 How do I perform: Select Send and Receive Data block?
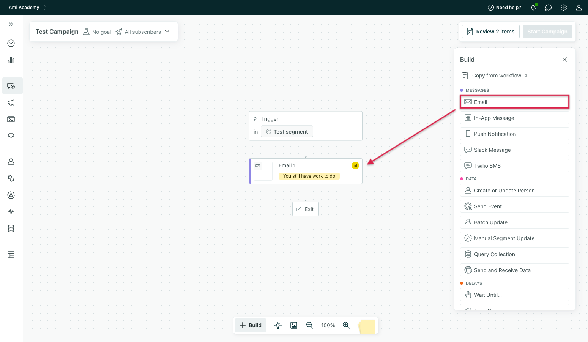click(515, 270)
